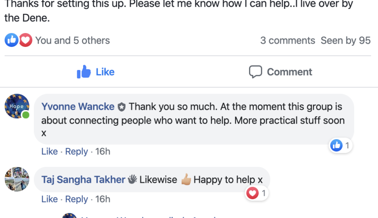Expand the '3 comments' link
This screenshot has width=378, height=218.
pyautogui.click(x=287, y=41)
